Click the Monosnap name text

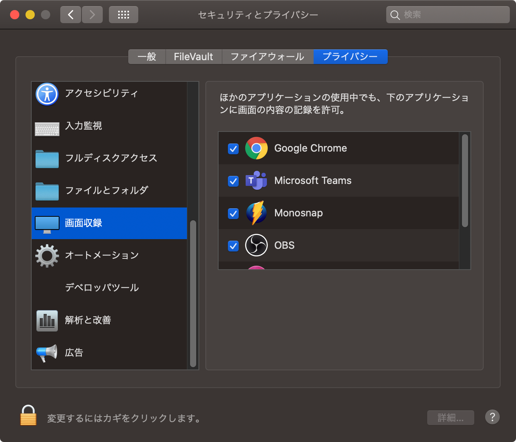(x=299, y=213)
